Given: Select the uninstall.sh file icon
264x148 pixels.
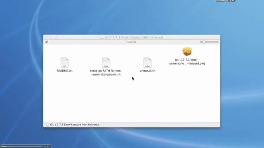Looking at the screenshot, I should [148, 62].
